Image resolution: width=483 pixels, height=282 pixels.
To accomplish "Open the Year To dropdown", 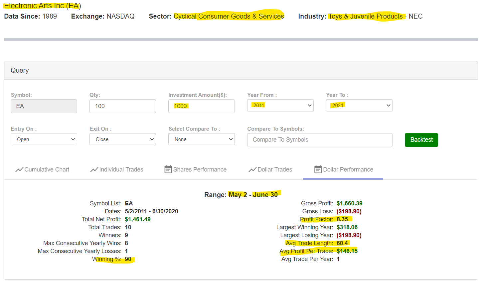I will pos(359,106).
